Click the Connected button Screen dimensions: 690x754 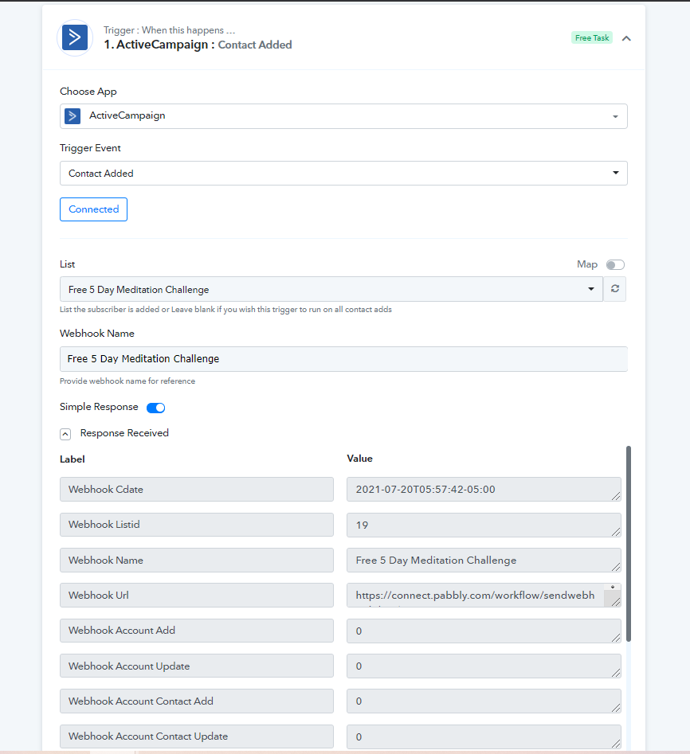click(x=93, y=209)
